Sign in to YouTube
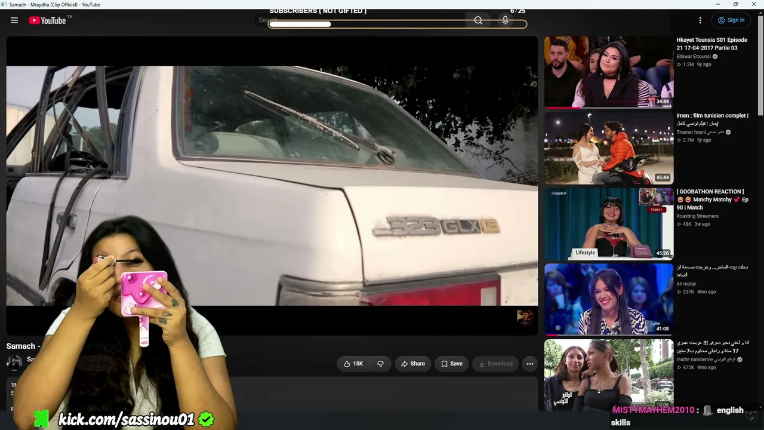The image size is (764, 430). tap(731, 20)
